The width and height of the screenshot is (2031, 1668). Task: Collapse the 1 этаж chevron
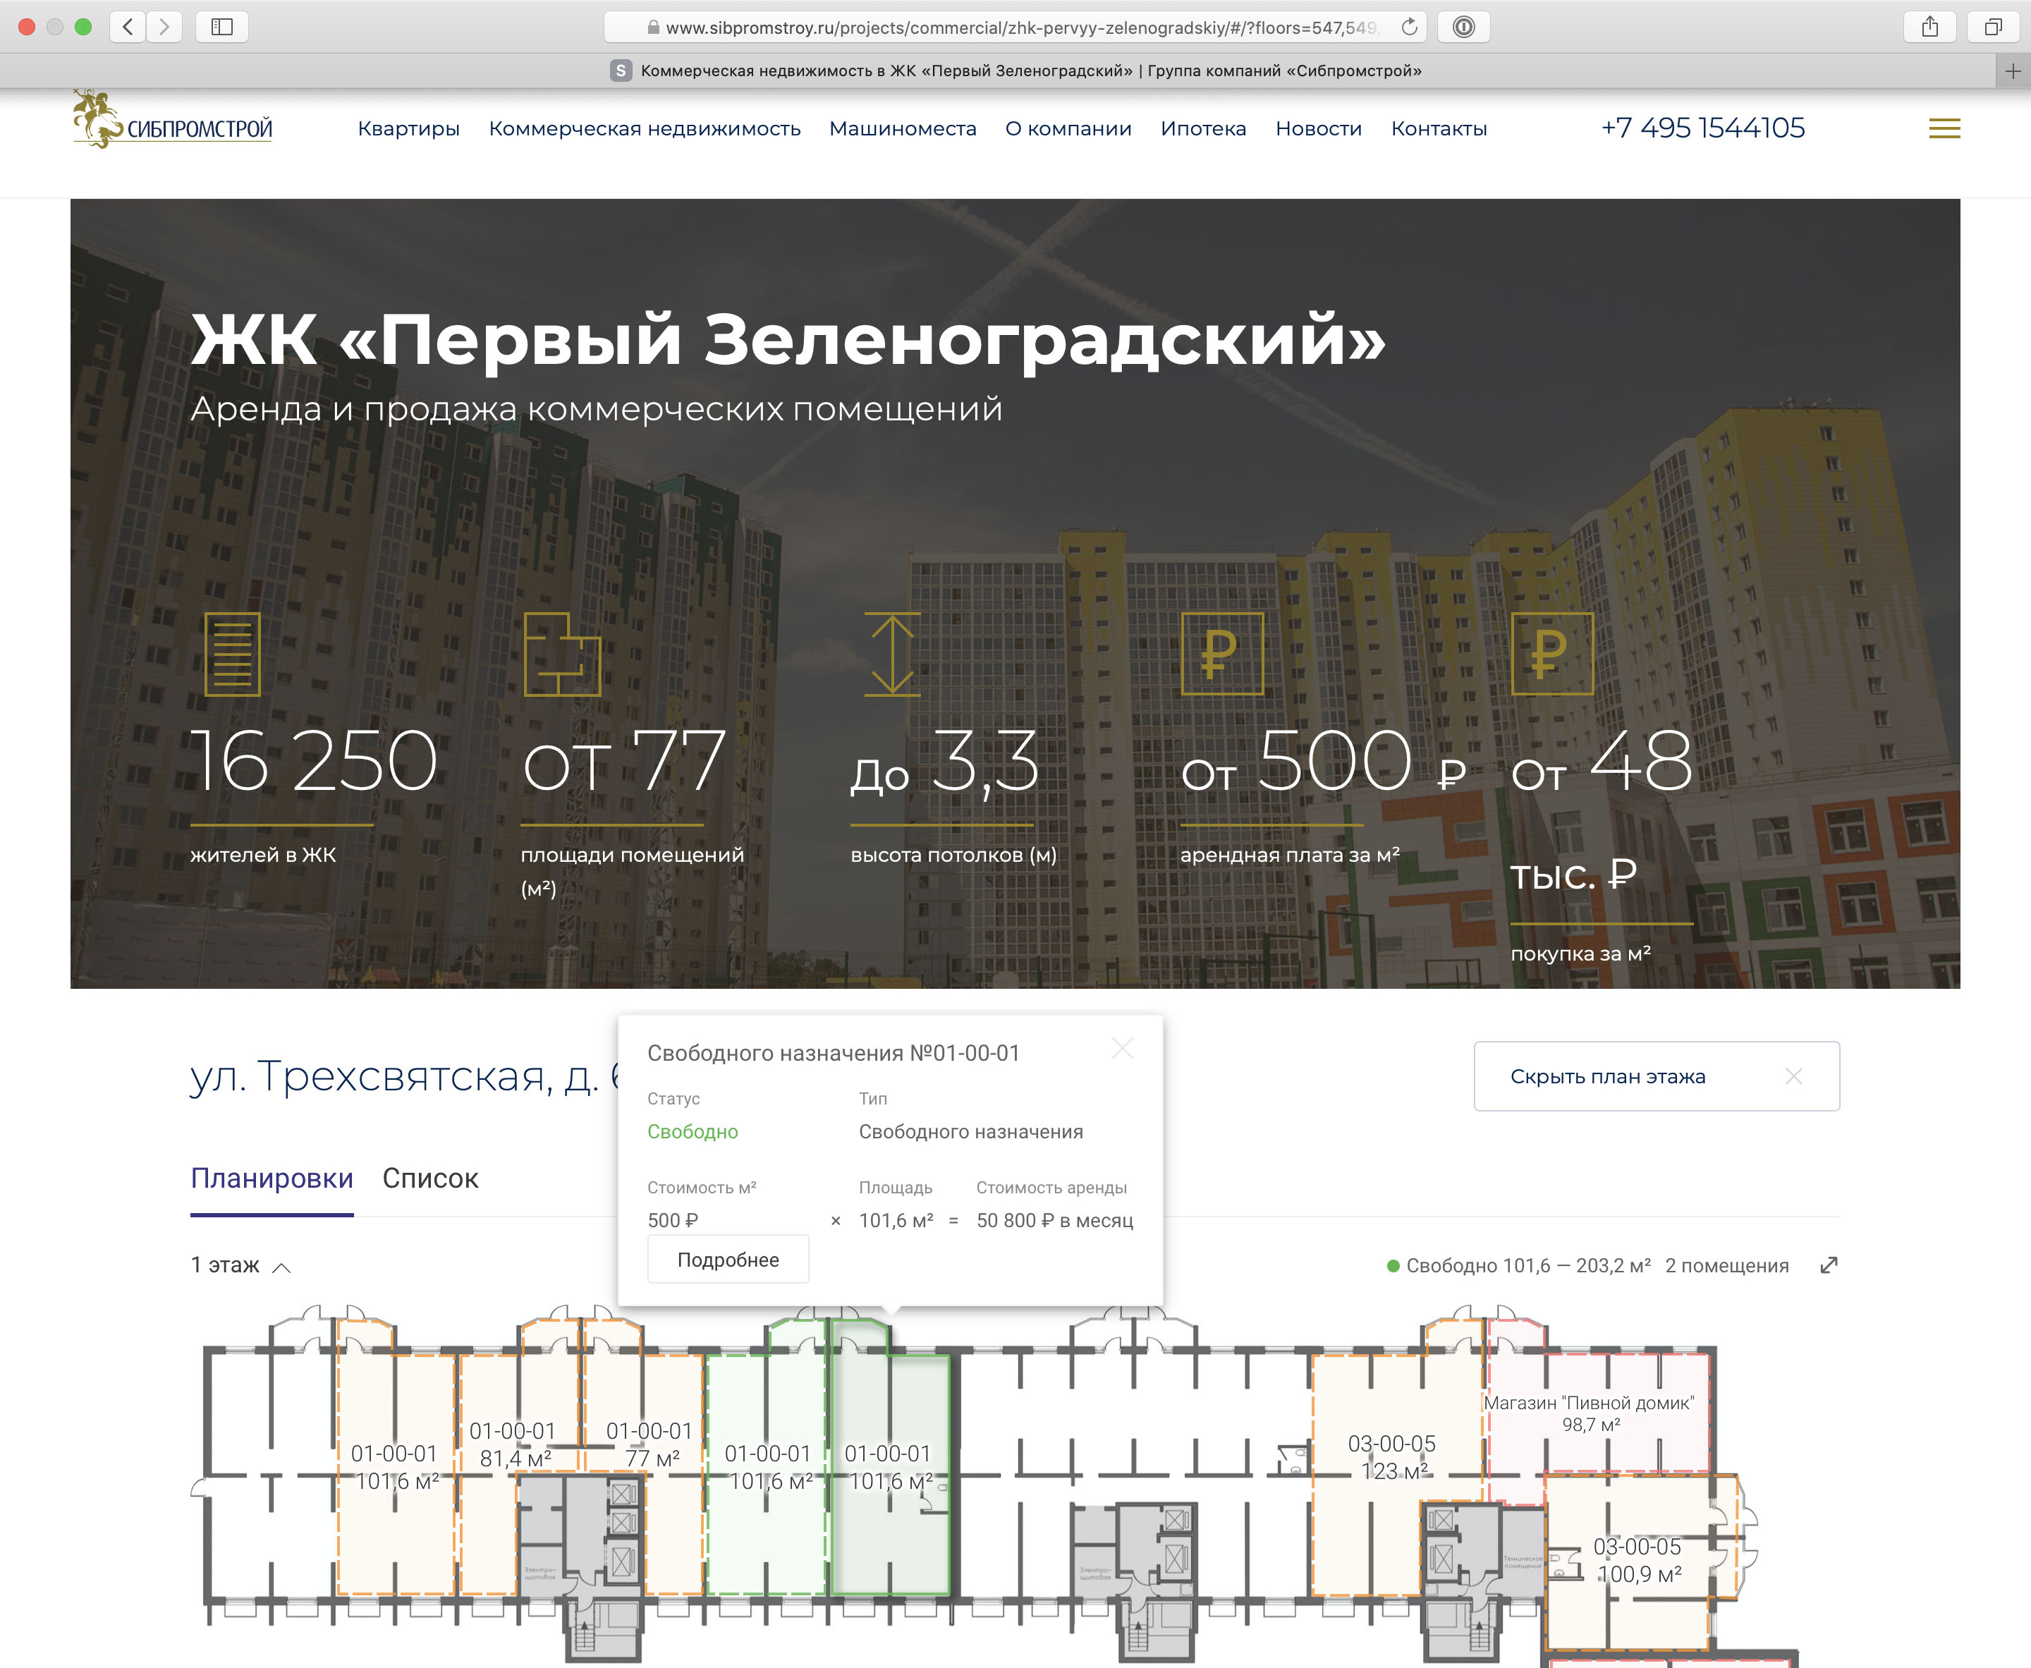coord(281,1267)
